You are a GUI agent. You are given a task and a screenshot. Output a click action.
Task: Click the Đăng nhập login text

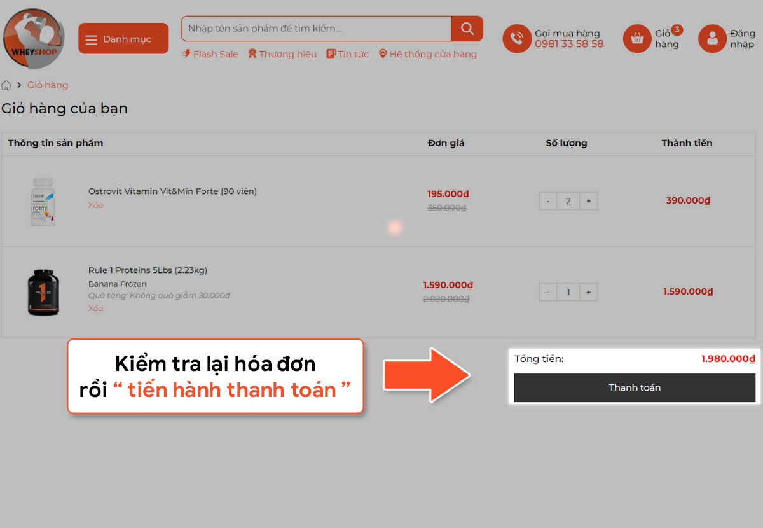pyautogui.click(x=743, y=39)
